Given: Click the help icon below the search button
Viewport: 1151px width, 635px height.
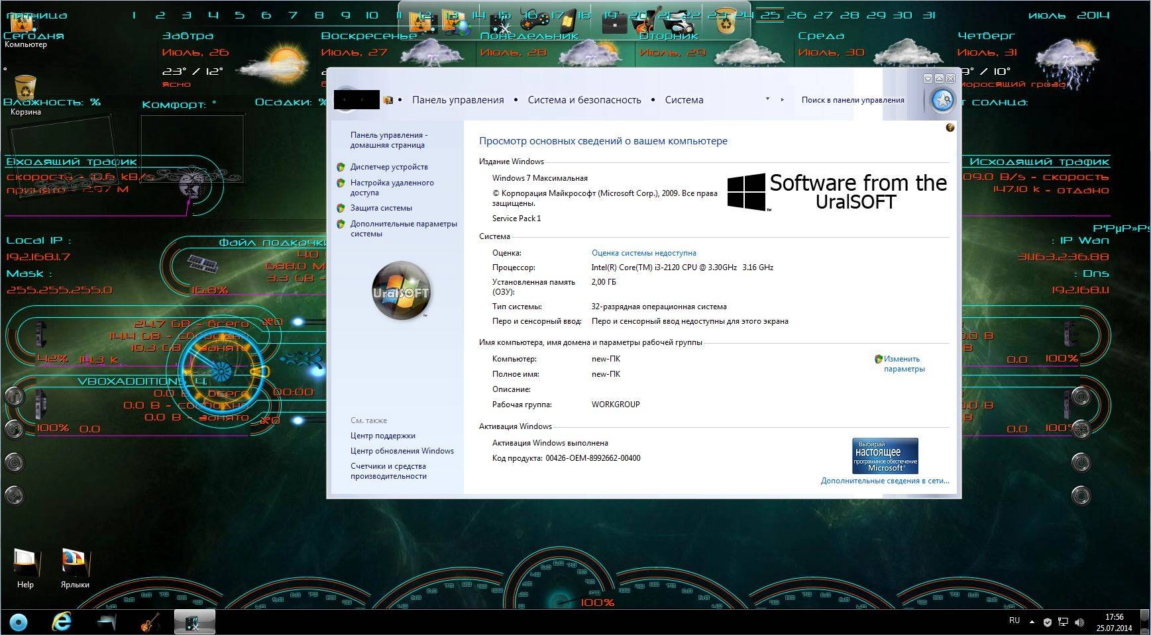Looking at the screenshot, I should click(x=950, y=127).
